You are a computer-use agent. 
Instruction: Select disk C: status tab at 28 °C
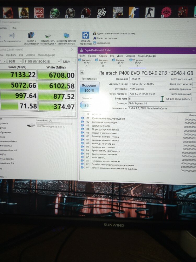pyautogui.click(x=85, y=63)
